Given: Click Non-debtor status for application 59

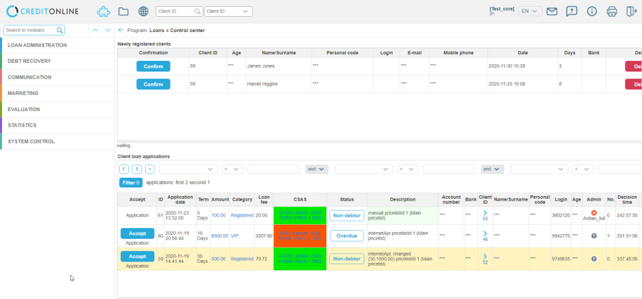Looking at the screenshot, I should [347, 259].
